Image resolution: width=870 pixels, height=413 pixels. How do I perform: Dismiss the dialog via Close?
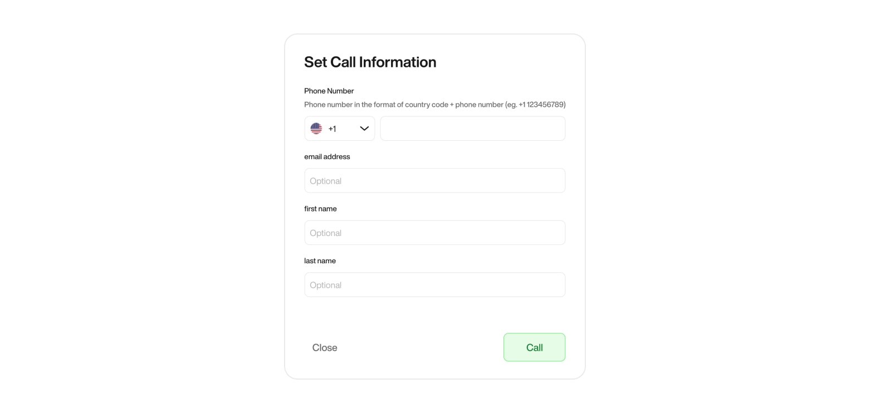[325, 347]
